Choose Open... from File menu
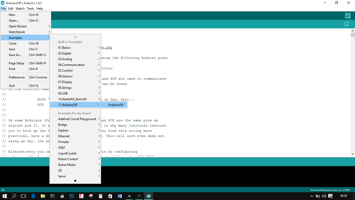The image size is (355, 200). (25, 21)
